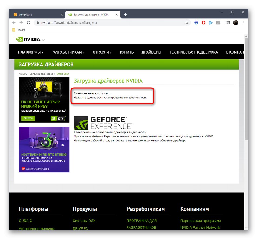Maximize the Chrome window

coord(232,12)
